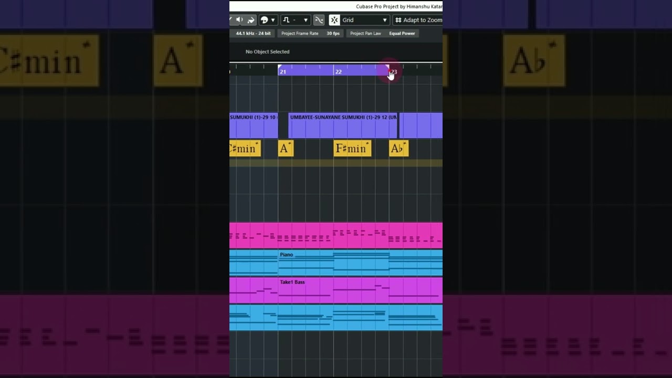Select the Take1 Bass MIDI part
Screen dimensions: 672x378
tap(360, 290)
